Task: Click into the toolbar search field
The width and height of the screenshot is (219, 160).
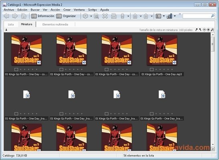Action: 197,16
